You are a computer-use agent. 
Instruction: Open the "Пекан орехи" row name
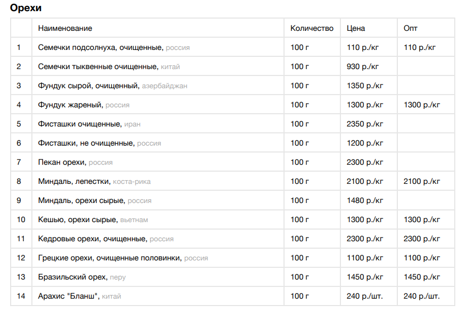tap(62, 162)
